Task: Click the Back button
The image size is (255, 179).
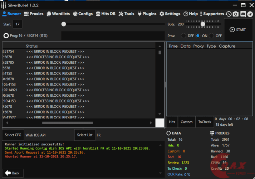Action: 13,173
